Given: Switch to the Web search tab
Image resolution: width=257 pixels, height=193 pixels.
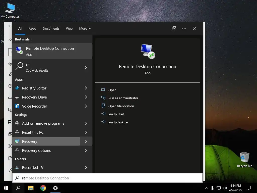Looking at the screenshot, I should 69,29.
